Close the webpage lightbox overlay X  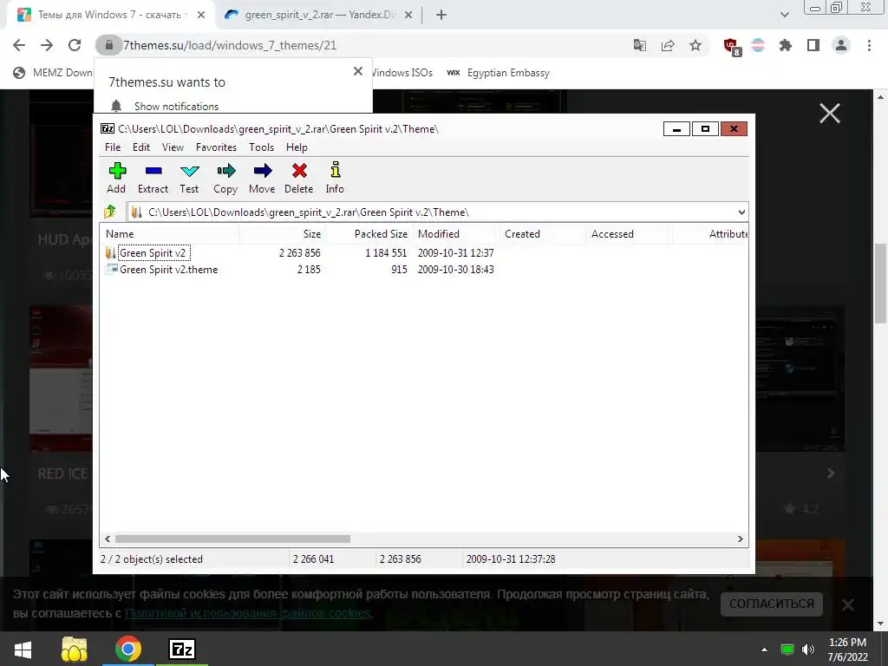[x=830, y=114]
